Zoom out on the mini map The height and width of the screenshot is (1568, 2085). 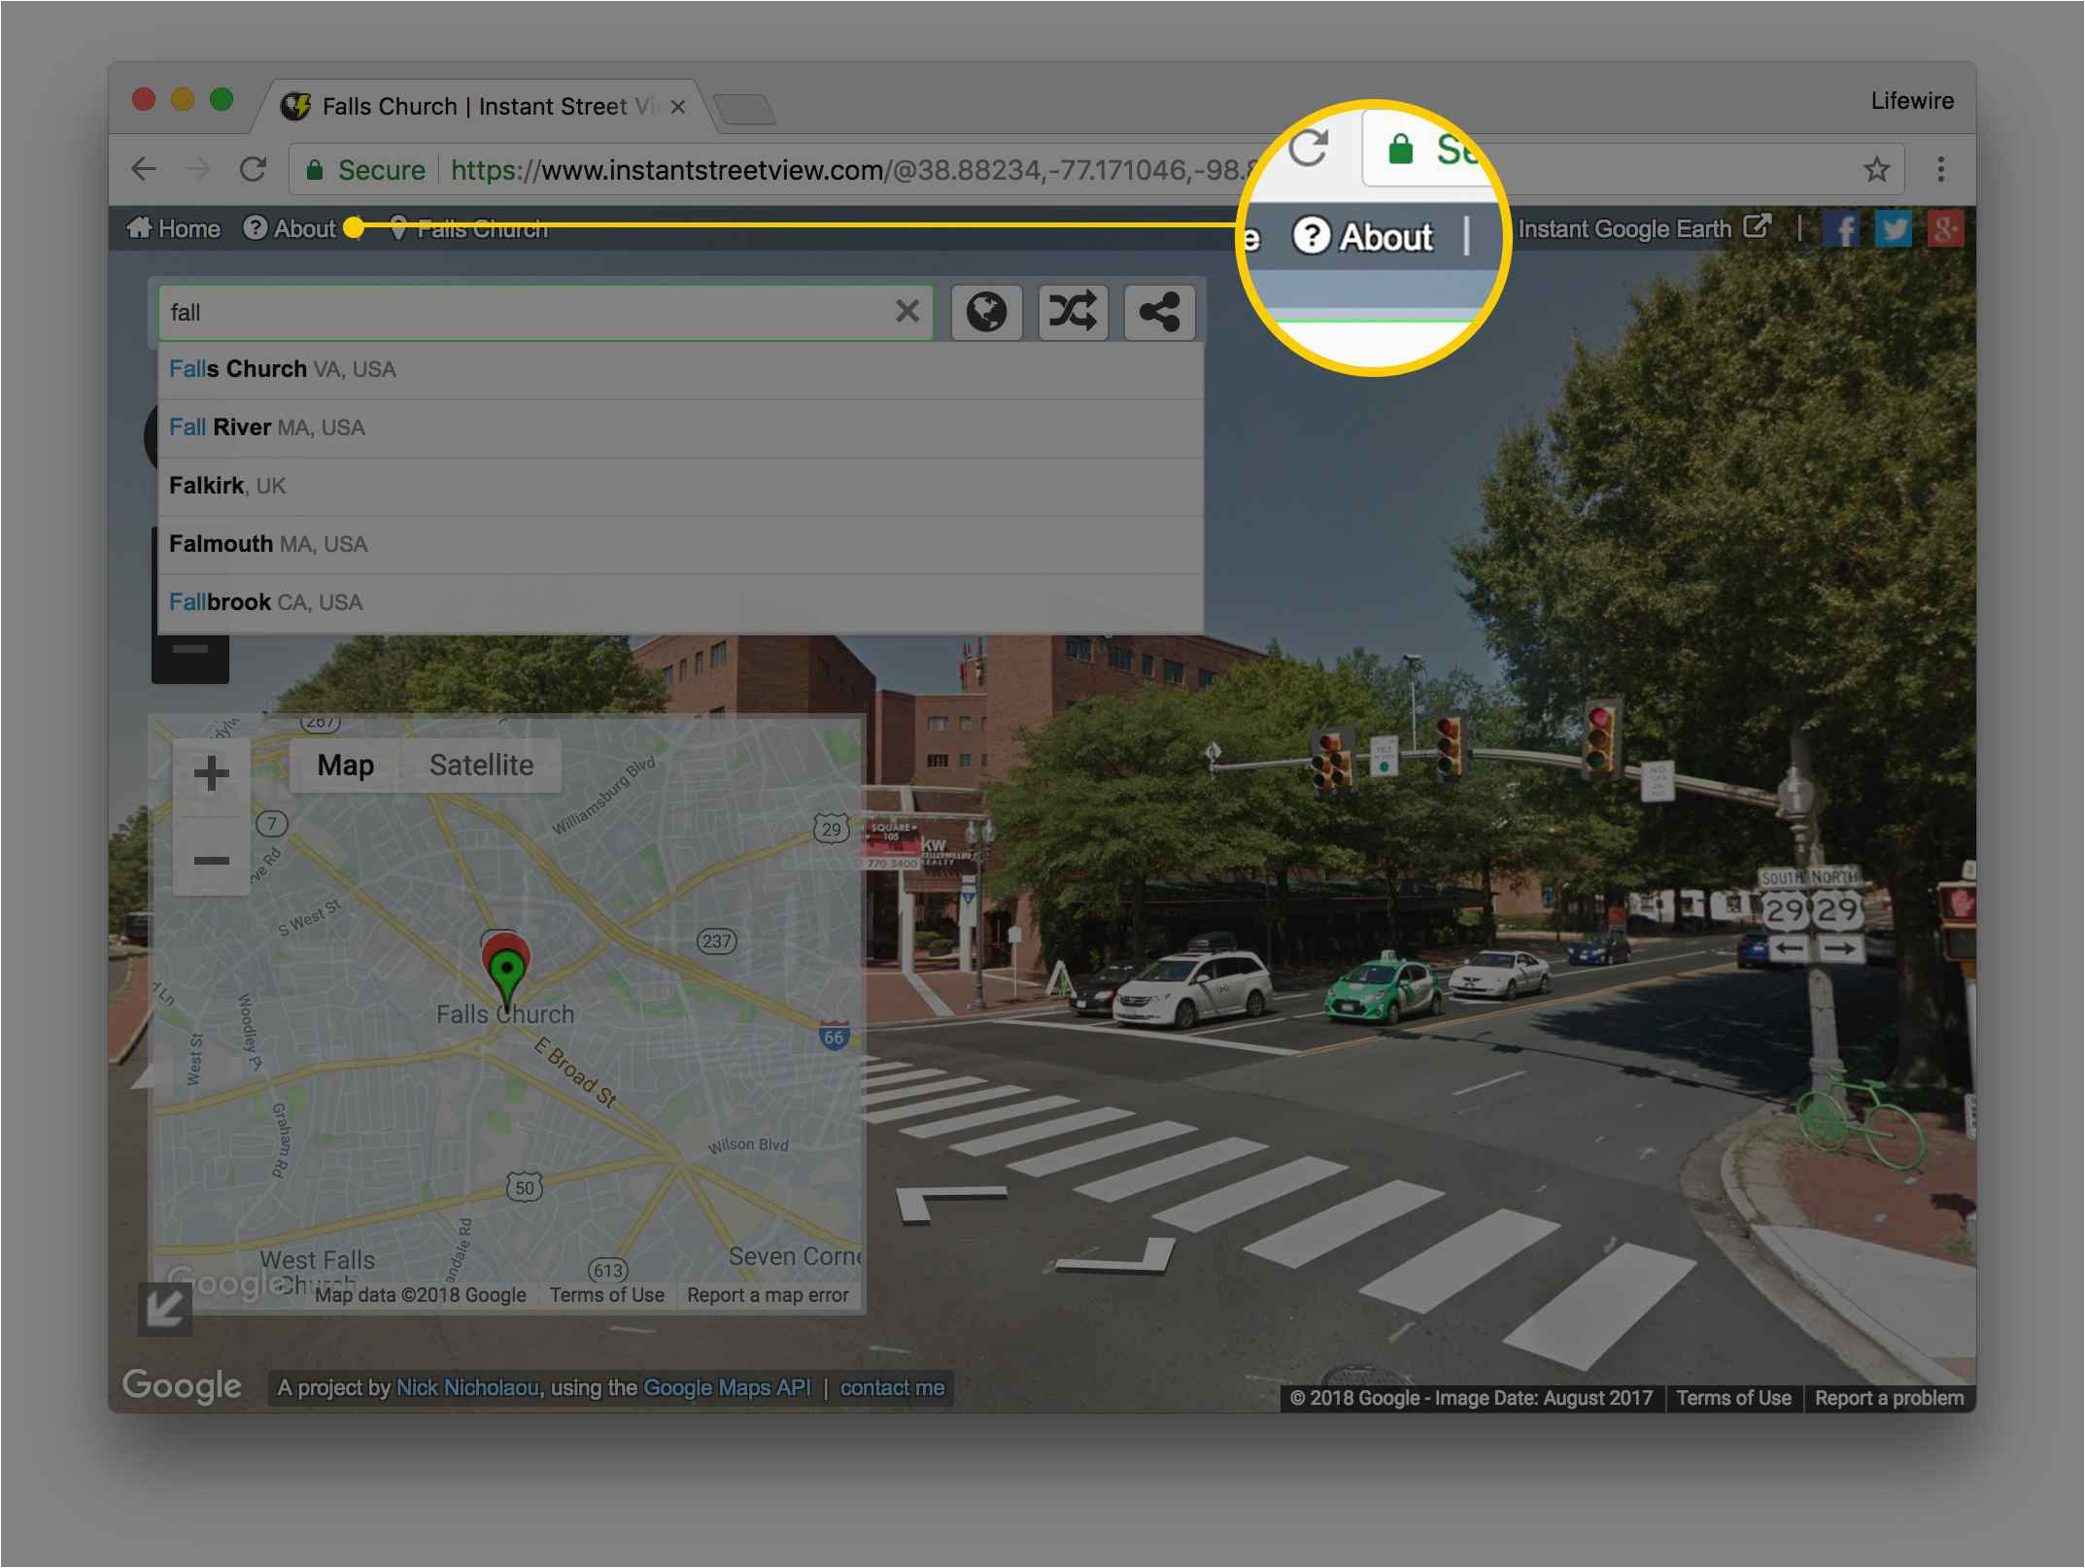click(211, 860)
